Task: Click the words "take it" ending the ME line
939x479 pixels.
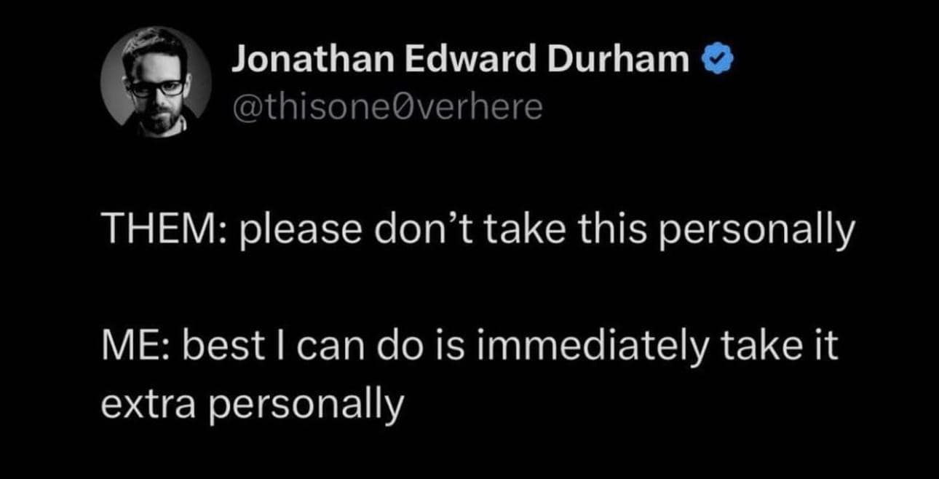Action: click(779, 347)
